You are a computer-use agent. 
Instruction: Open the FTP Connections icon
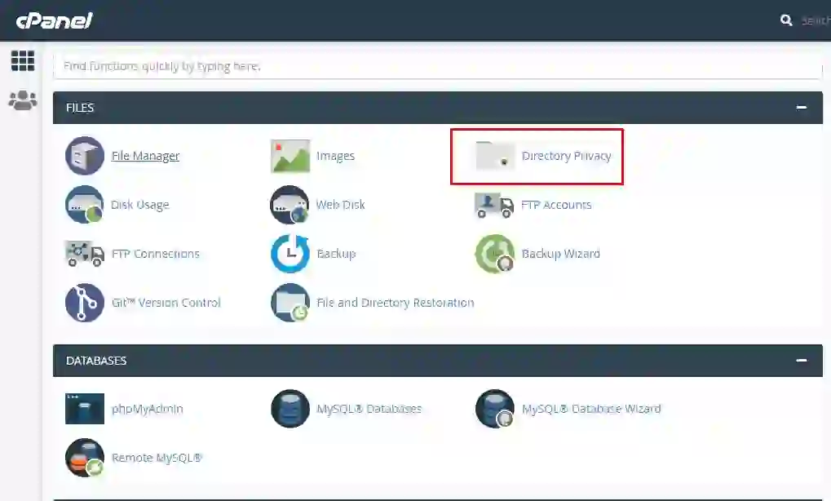pyautogui.click(x=84, y=254)
